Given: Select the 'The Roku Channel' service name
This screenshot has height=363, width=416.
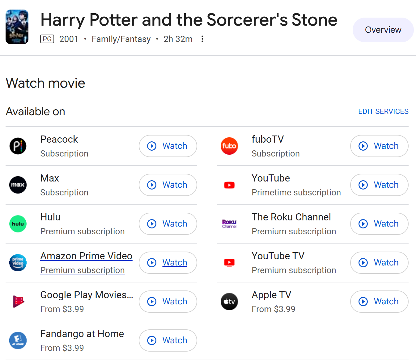Looking at the screenshot, I should click(x=291, y=217).
